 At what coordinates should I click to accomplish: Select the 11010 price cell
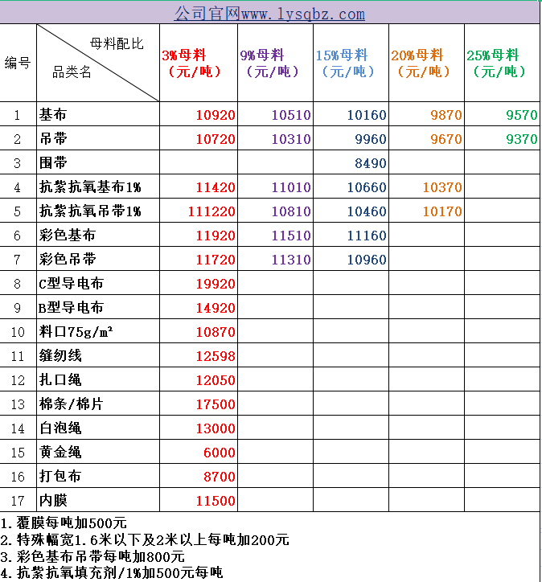point(276,186)
